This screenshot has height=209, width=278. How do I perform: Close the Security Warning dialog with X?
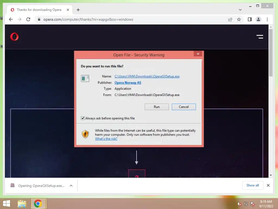pos(198,54)
